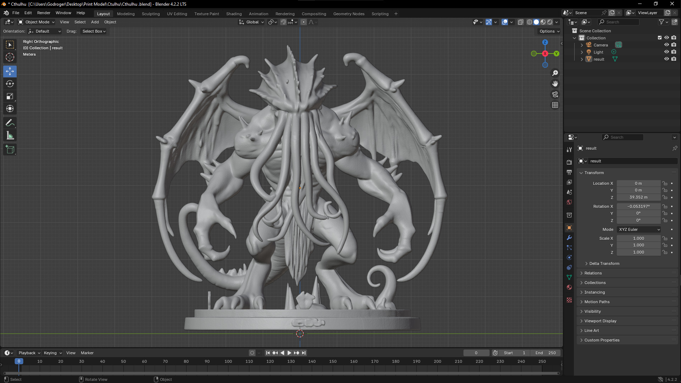Switch to the Geometry Nodes workspace tab
This screenshot has width=681, height=383.
click(x=349, y=14)
